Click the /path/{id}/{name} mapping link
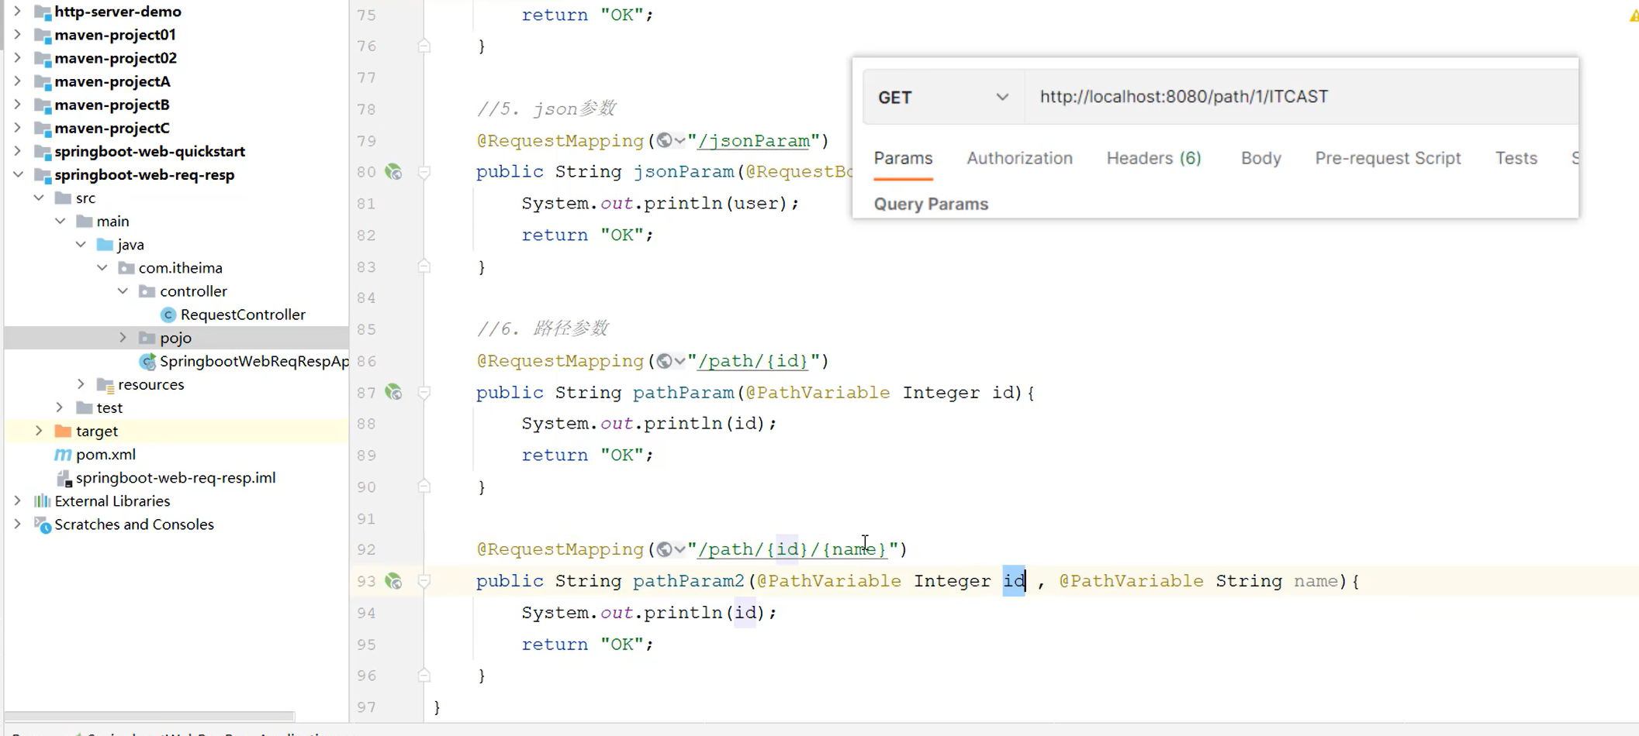Viewport: 1639px width, 736px height. pyautogui.click(x=792, y=549)
